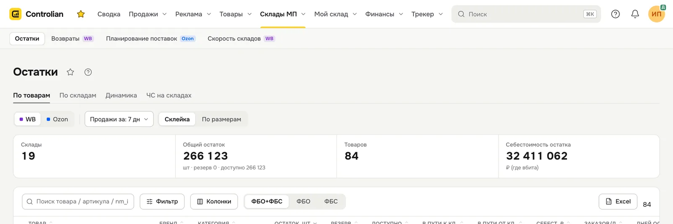Click the Ozon badge next to Планирование поставок
Viewport: 673px width, 224px height.
point(188,39)
